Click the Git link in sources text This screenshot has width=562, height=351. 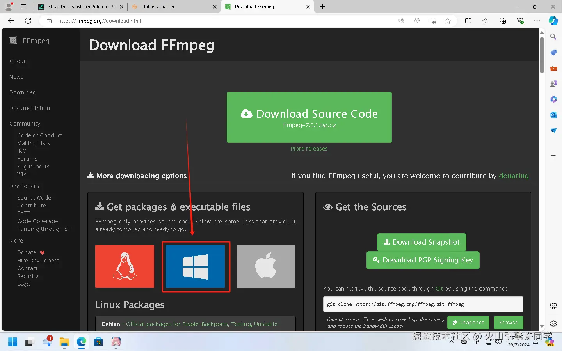coord(439,289)
